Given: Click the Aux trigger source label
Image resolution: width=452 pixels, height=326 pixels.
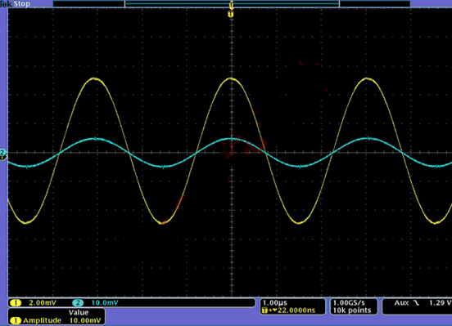Looking at the screenshot, I should (x=401, y=302).
